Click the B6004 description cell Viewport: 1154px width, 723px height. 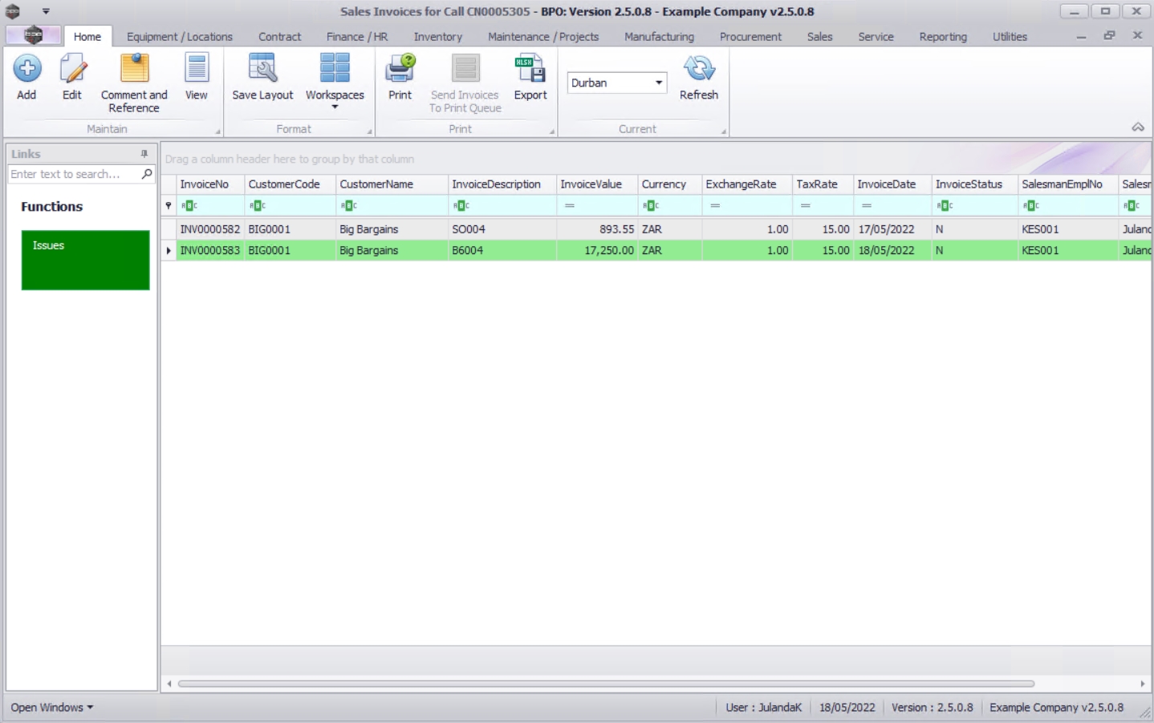(502, 250)
